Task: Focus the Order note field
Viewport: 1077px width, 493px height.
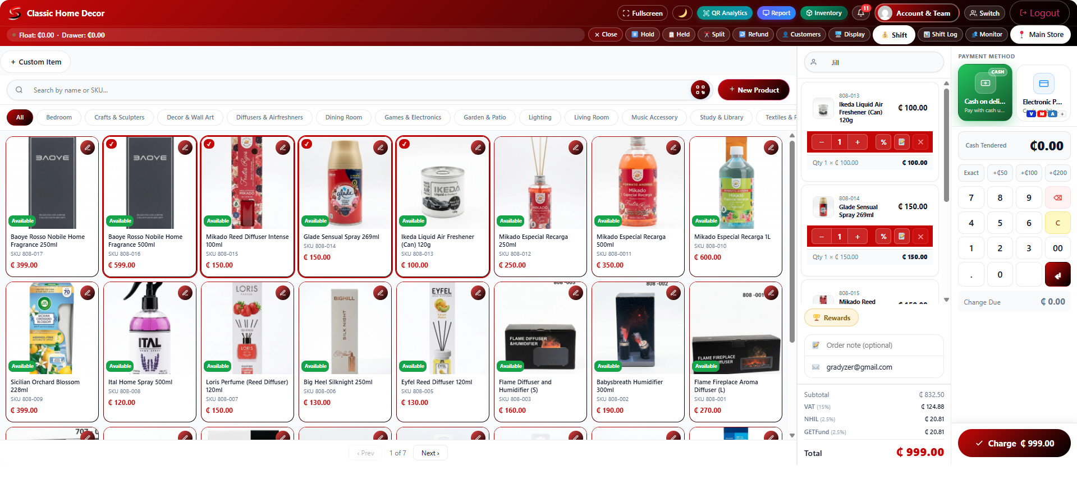Action: [x=874, y=345]
